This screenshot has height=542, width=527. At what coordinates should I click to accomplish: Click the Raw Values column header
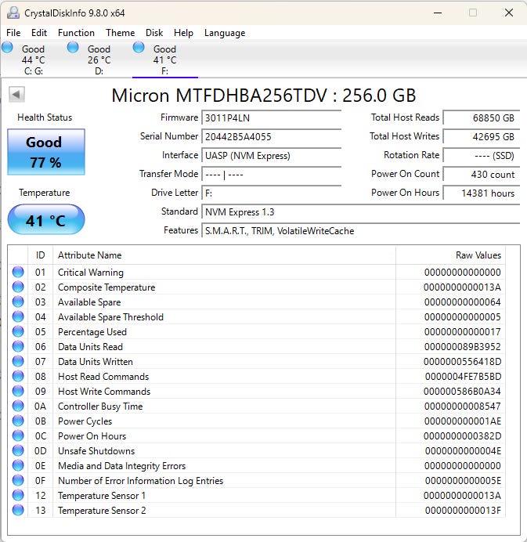[x=478, y=255]
